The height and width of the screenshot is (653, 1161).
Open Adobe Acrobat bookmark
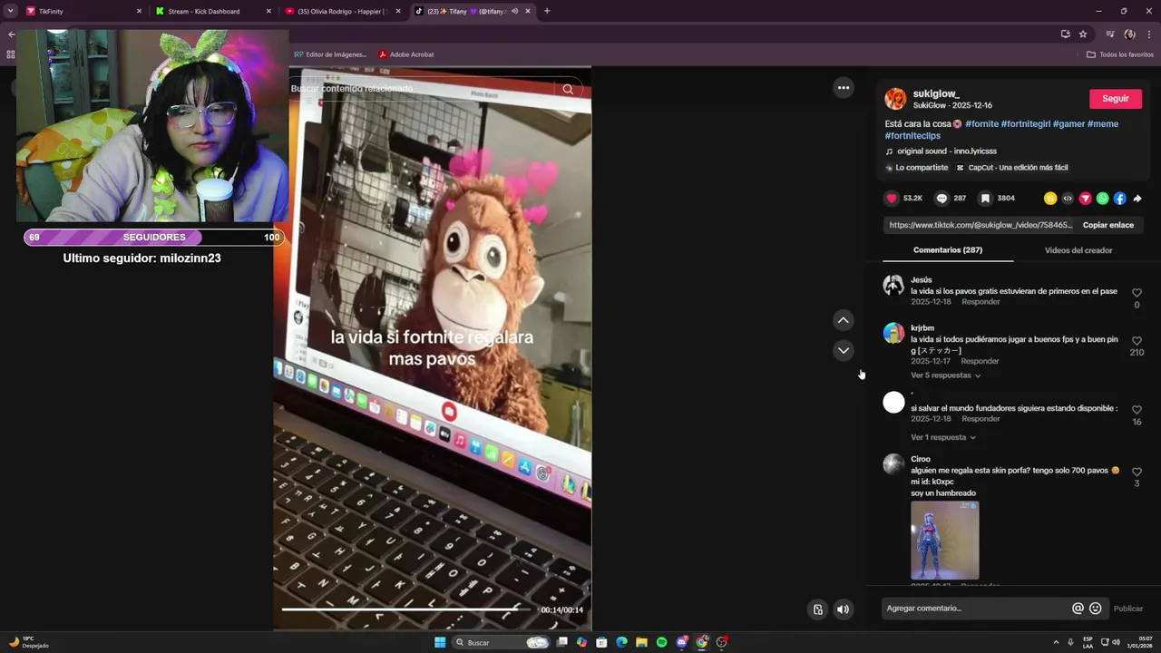click(406, 54)
